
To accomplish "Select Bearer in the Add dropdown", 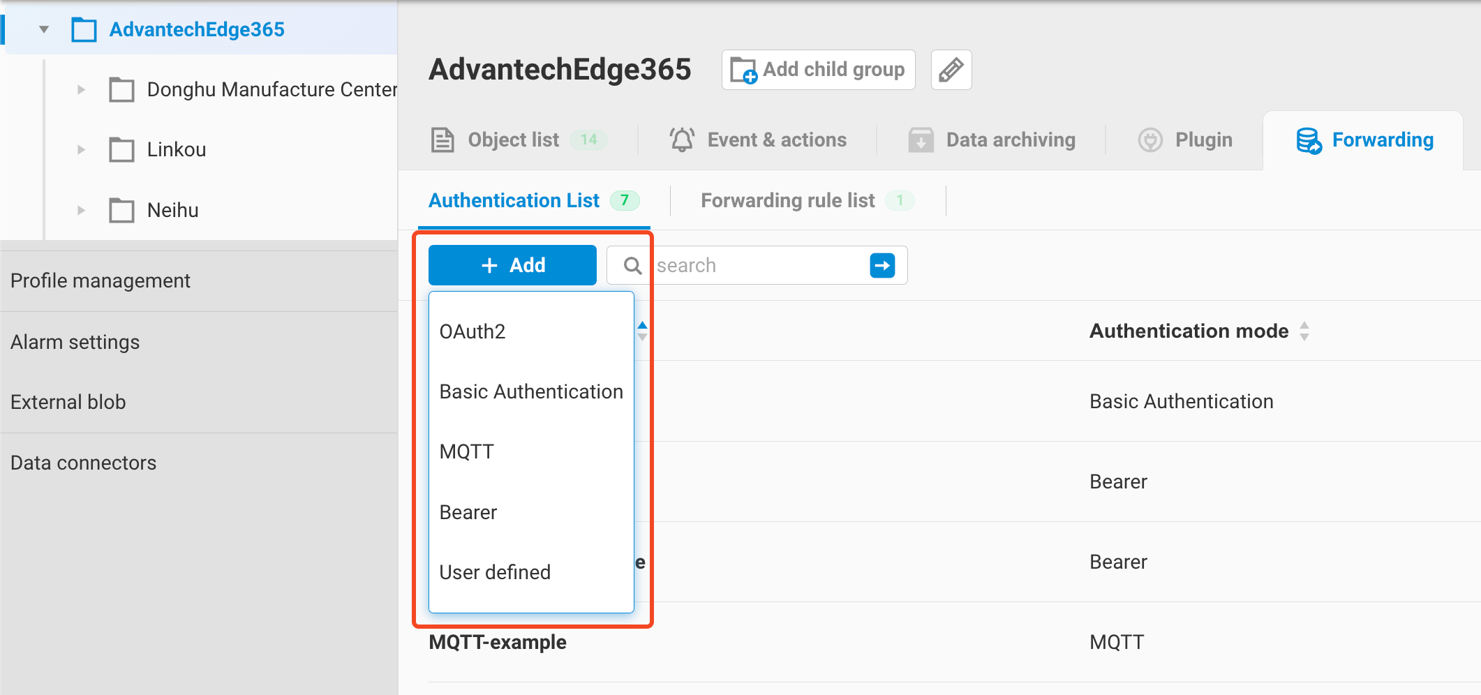I will point(468,511).
